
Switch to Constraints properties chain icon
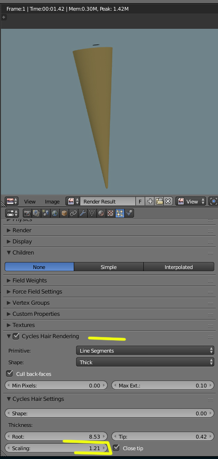[x=73, y=213]
